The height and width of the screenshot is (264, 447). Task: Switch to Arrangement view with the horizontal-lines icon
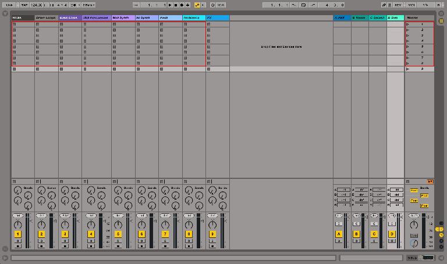click(x=441, y=13)
